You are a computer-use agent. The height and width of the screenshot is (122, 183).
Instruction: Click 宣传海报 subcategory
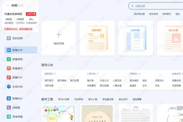click(134, 80)
